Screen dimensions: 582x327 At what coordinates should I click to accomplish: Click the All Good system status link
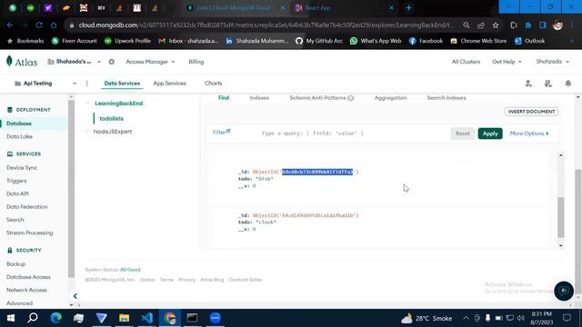coord(130,270)
